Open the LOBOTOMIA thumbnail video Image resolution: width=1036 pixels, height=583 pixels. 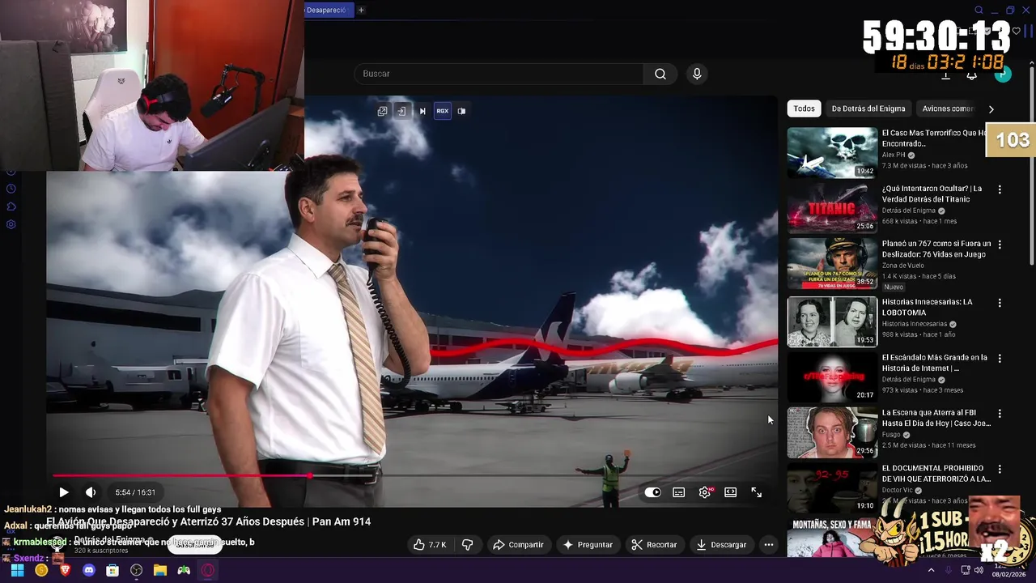(832, 321)
